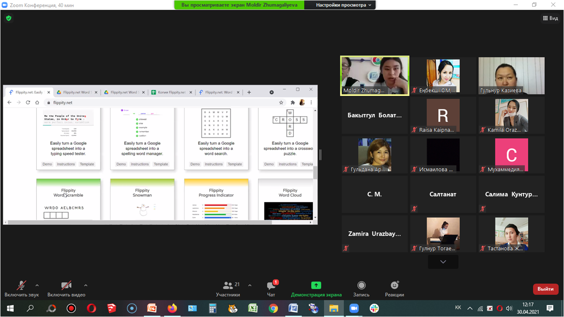
Task: Click the green Демонстрация экрана share icon
Action: 316,285
